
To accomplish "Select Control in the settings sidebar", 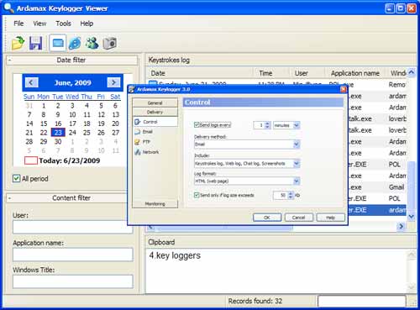I will 155,122.
